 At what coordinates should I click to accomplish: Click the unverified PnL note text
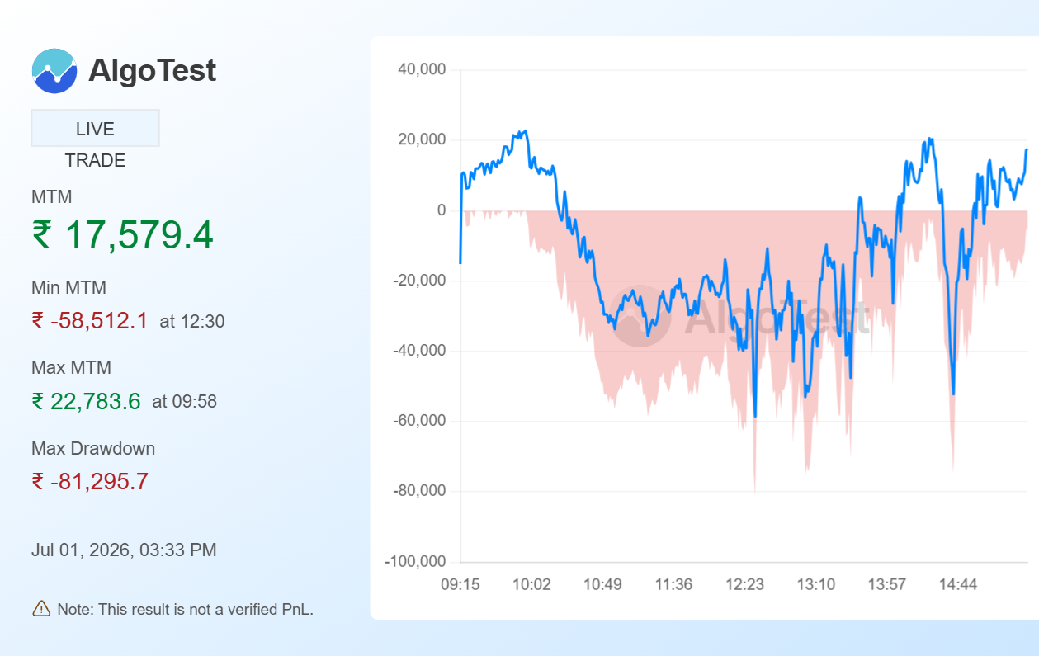[x=186, y=610]
